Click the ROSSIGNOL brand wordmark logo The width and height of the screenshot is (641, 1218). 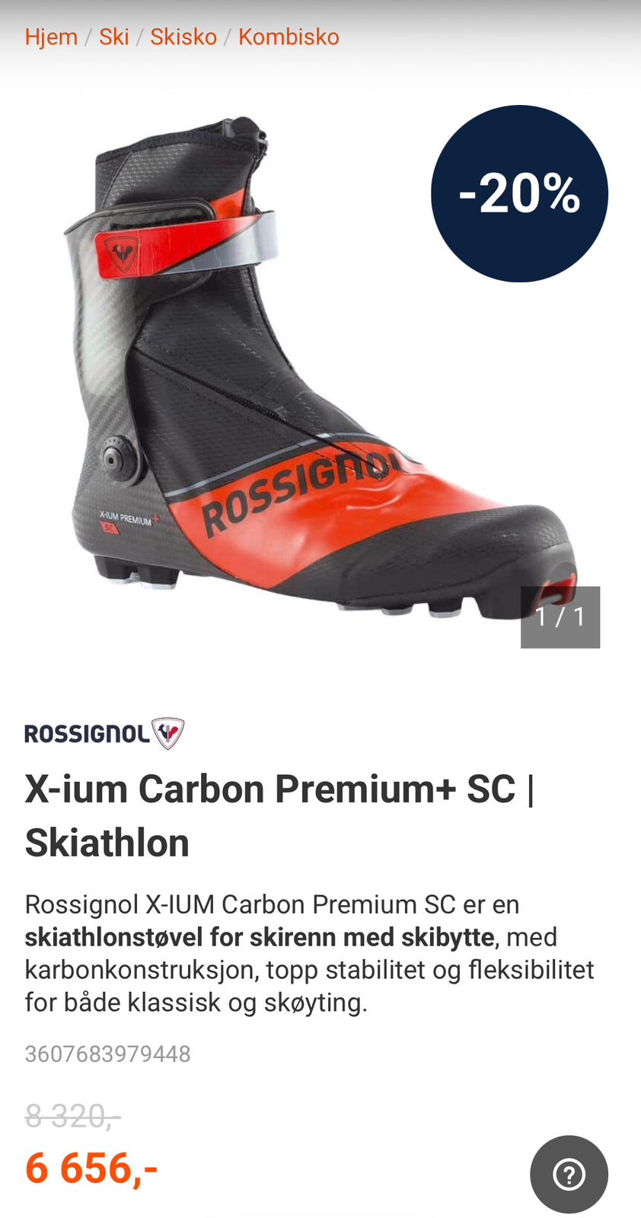click(x=87, y=734)
